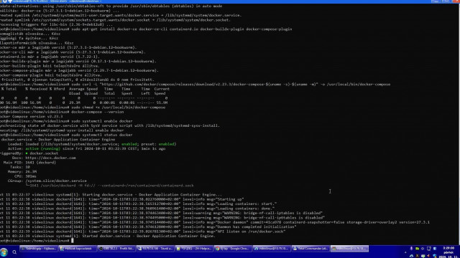This screenshot has height=258, width=460.
Task: Switch to the Számítógép taskbar window
Action: (38, 249)
